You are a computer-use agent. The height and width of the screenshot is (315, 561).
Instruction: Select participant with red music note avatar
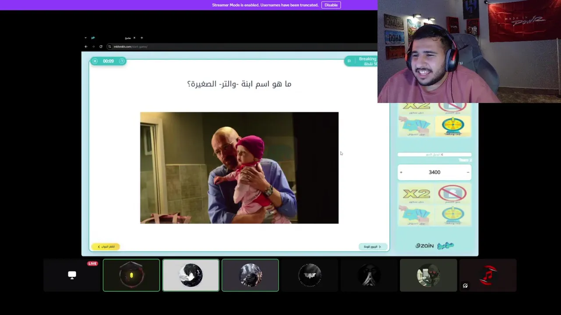click(488, 275)
